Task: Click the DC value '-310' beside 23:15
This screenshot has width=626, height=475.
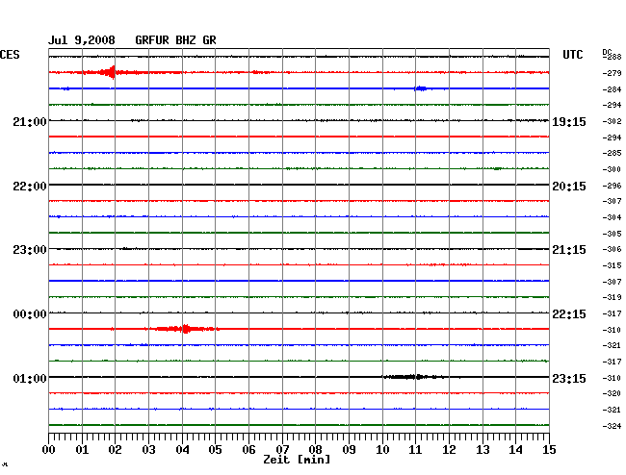Action: 613,378
